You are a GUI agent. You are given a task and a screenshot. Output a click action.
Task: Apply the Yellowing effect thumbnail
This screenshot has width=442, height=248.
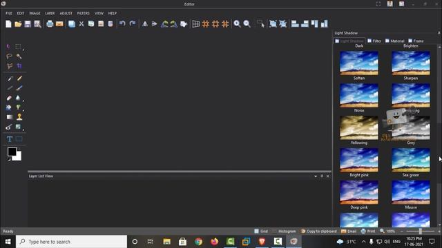coord(359,128)
